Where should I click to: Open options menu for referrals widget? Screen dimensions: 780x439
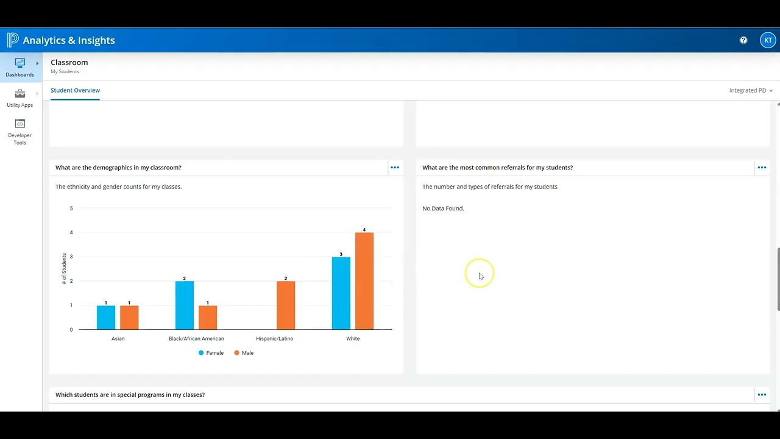762,168
